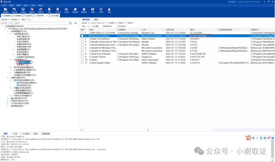Click the 高级 link beside search
This screenshot has width=275, height=162.
(76, 23)
